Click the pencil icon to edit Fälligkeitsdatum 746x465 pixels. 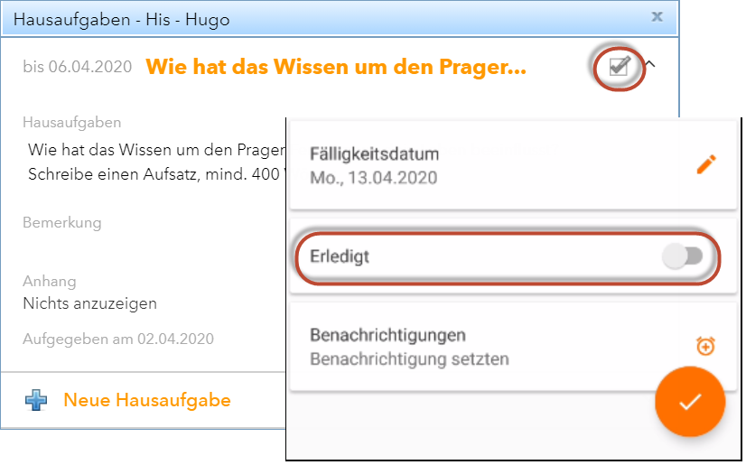(x=706, y=165)
